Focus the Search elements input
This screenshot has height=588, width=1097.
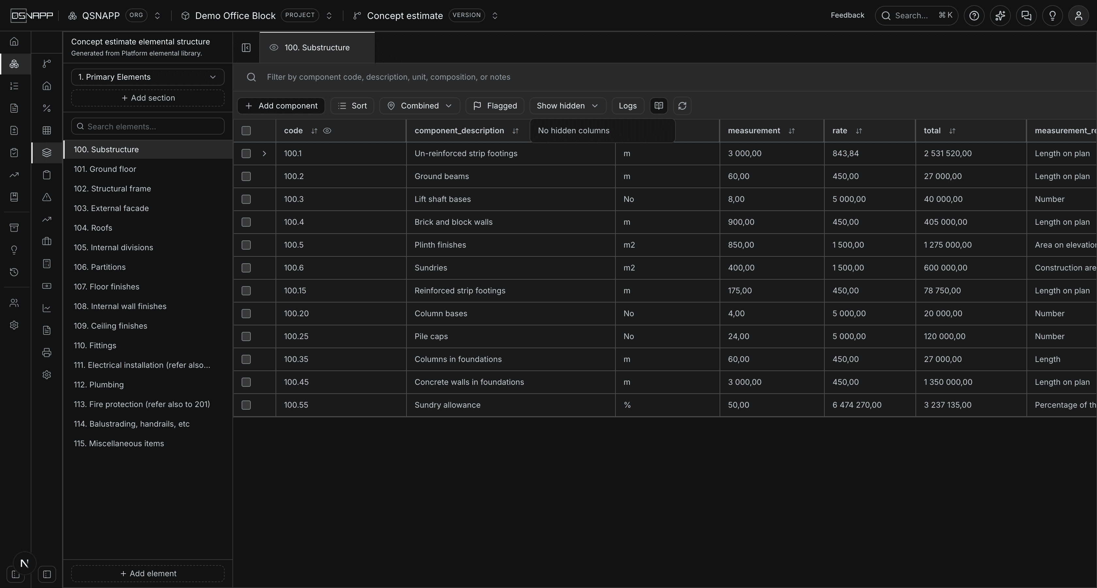coord(148,126)
